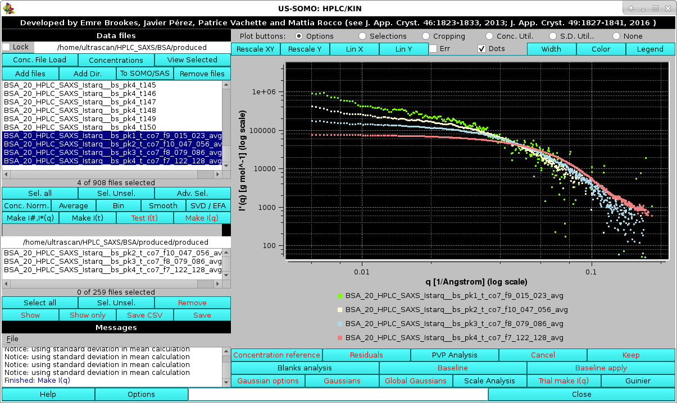Switch the X axis with Lin X
This screenshot has width=677, height=403.
pyautogui.click(x=355, y=49)
